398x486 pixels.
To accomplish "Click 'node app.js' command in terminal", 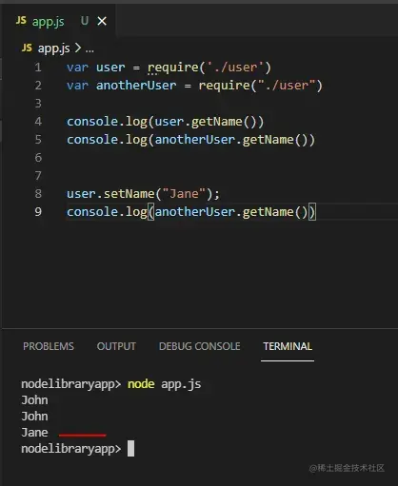I will [164, 384].
